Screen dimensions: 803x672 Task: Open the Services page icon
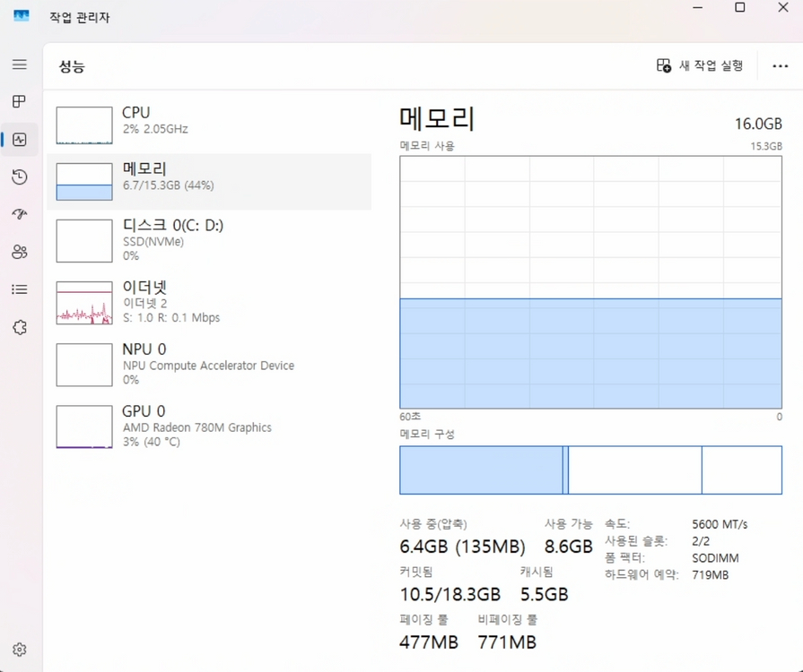20,327
